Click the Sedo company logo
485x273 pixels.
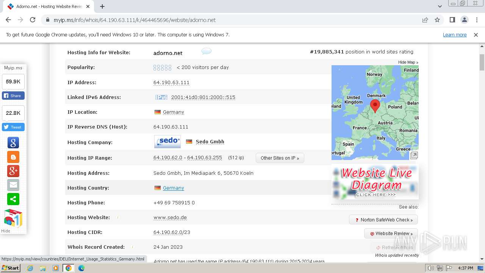[x=167, y=142]
